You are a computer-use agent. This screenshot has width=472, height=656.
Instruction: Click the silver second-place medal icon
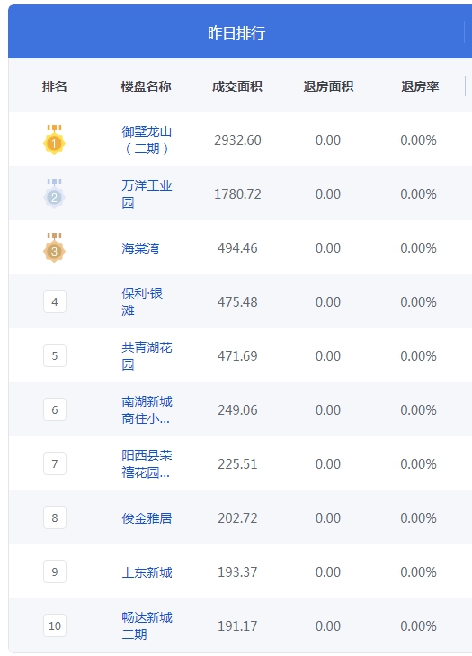(54, 193)
